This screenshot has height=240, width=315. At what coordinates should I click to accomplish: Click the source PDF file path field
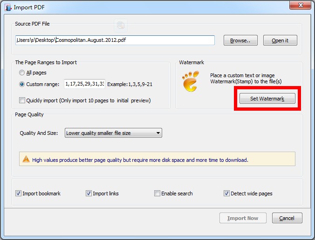tap(115, 40)
